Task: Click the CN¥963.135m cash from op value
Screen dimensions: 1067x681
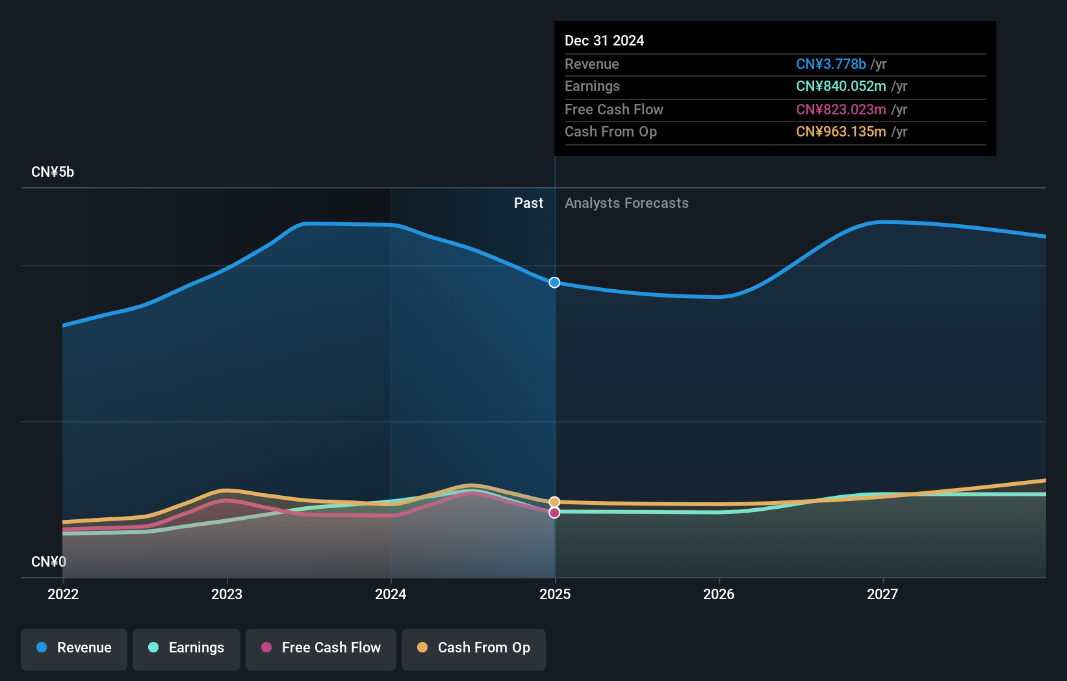Action: [841, 132]
